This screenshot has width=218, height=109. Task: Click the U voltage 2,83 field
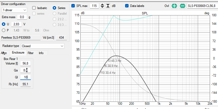[17, 24]
